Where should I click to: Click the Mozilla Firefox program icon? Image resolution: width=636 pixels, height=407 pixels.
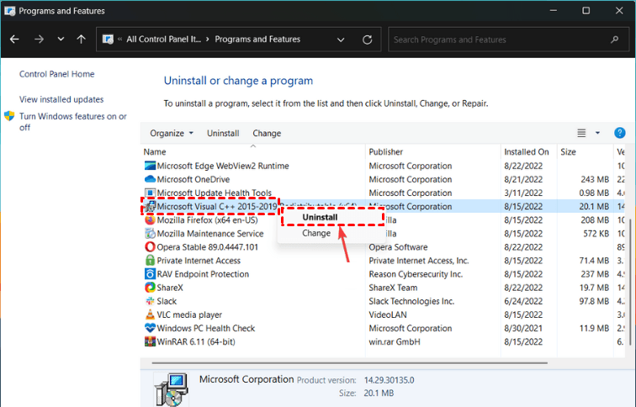(150, 220)
